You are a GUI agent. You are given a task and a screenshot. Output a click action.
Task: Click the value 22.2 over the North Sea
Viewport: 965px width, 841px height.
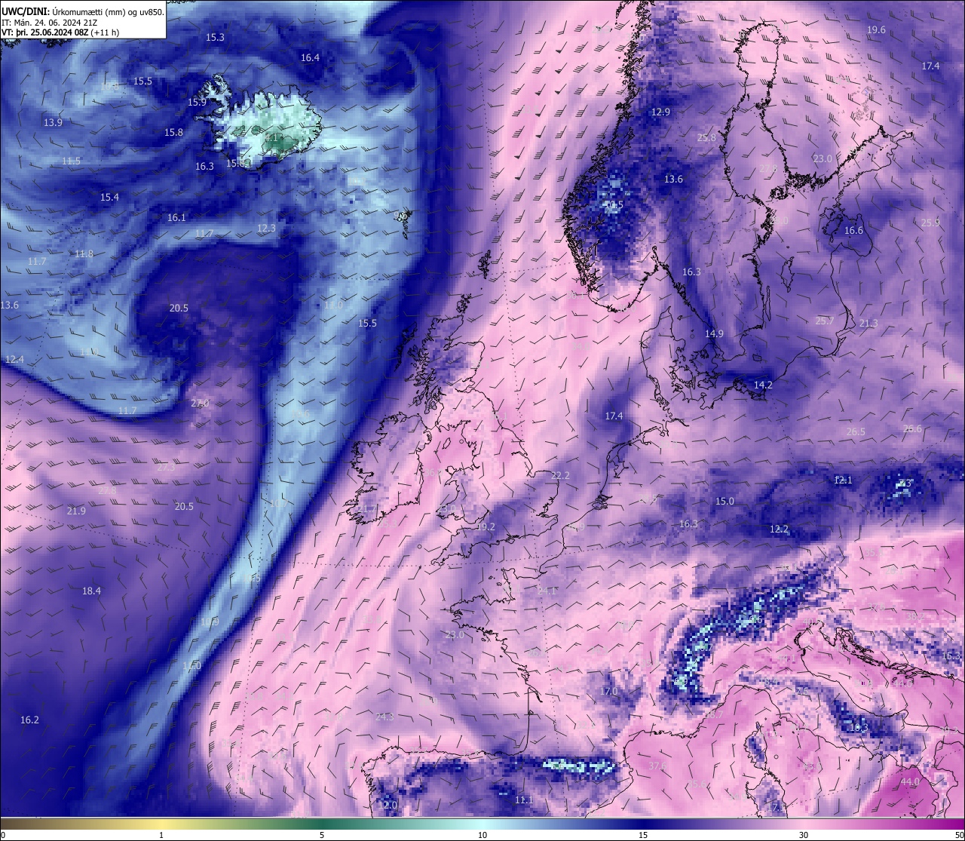tap(560, 475)
